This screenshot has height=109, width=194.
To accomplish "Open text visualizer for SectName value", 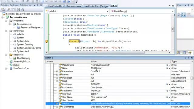I will tap(167, 91).
